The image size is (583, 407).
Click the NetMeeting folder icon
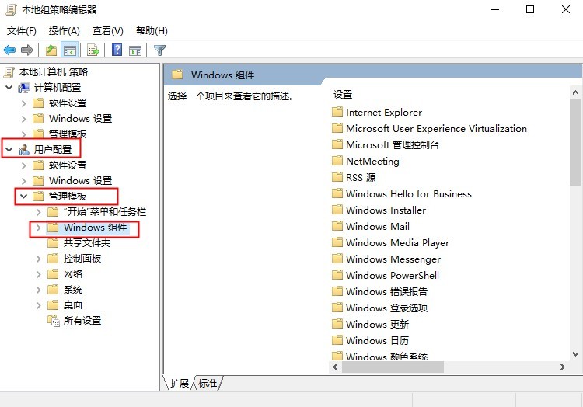[x=337, y=161]
